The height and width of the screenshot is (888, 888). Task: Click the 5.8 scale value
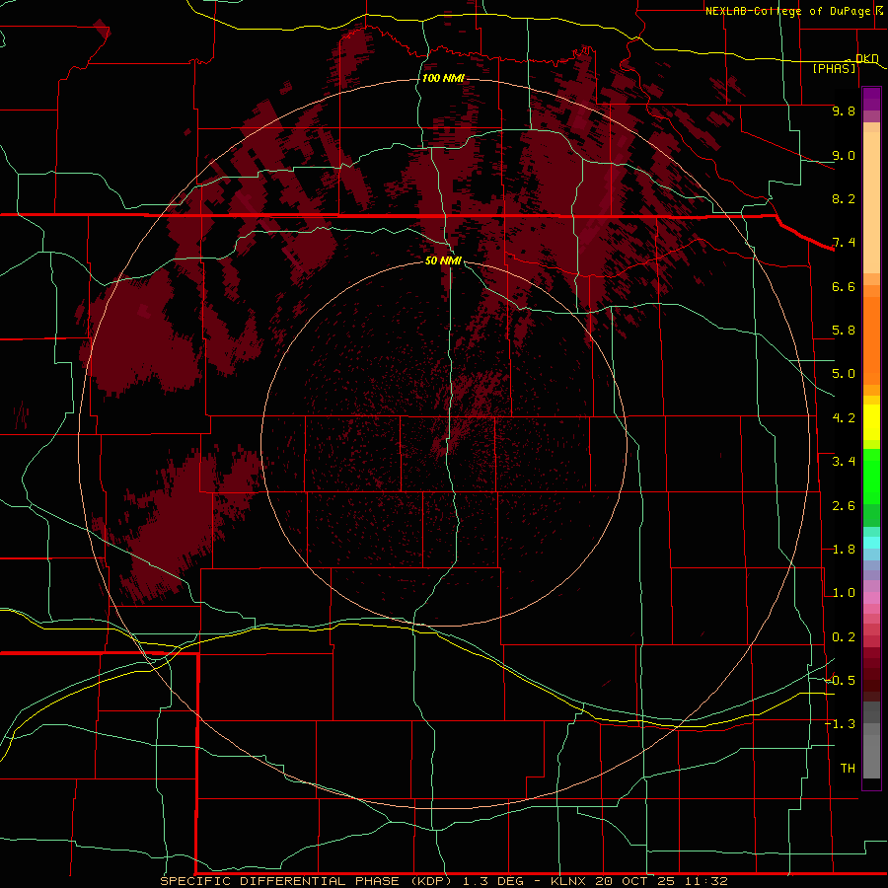pos(844,331)
